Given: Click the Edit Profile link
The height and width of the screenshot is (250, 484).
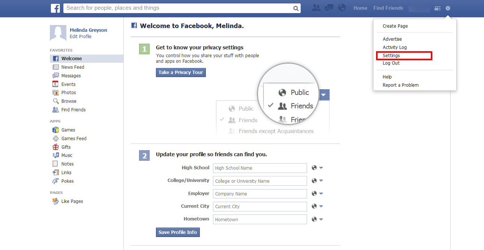Looking at the screenshot, I should 81,37.
